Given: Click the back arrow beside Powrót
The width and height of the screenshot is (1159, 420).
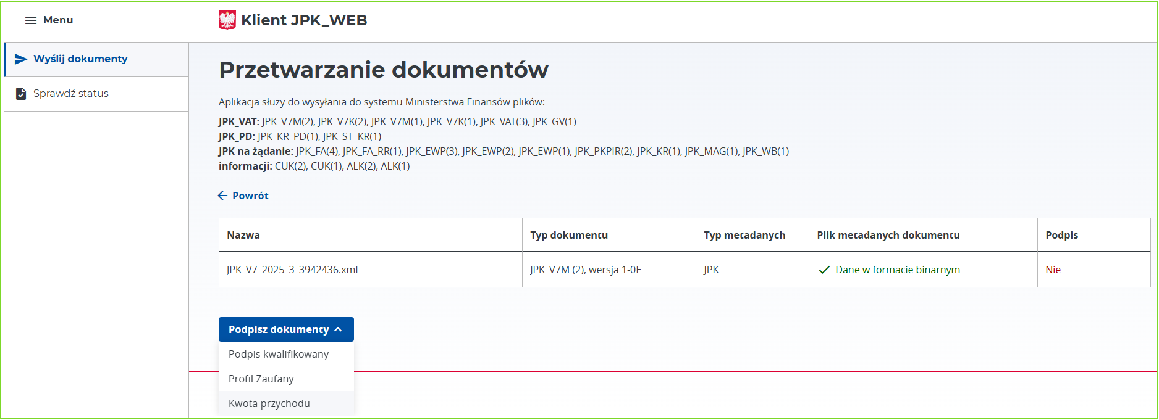Looking at the screenshot, I should pos(222,196).
